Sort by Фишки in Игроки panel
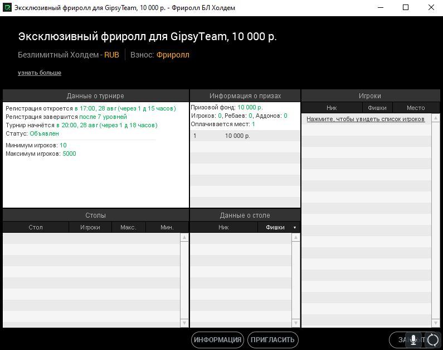Viewport: 443px width, 350px height. click(377, 108)
